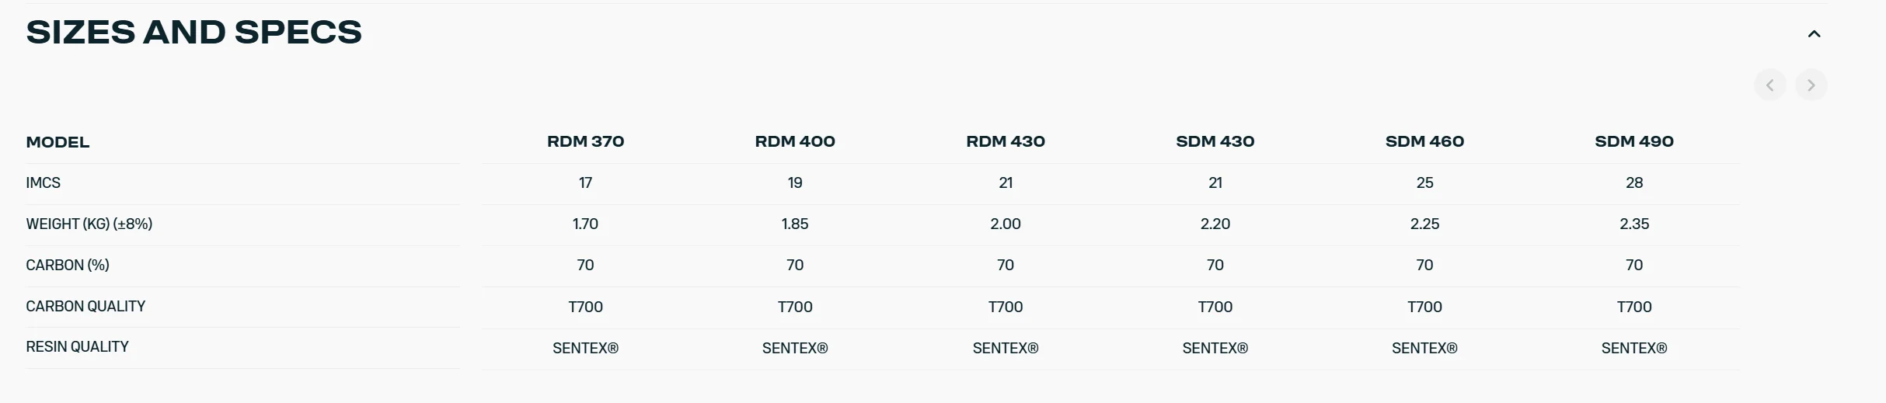Click the next arrow above the table
Image resolution: width=1886 pixels, height=403 pixels.
coord(1811,85)
